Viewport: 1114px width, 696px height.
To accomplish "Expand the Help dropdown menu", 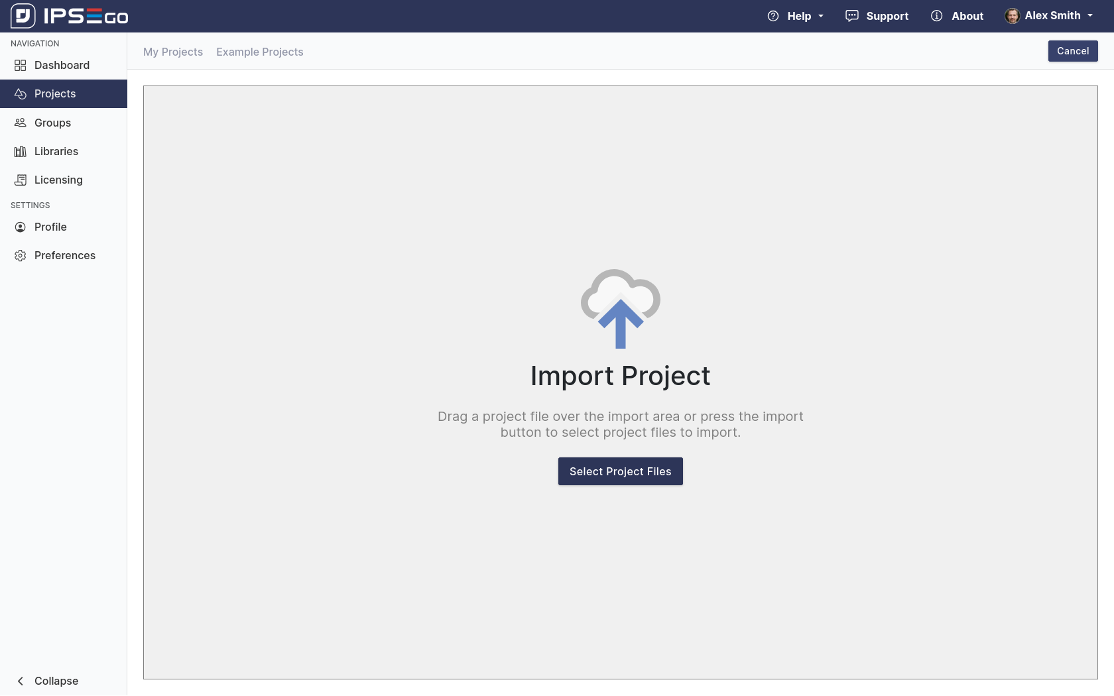I will point(796,16).
